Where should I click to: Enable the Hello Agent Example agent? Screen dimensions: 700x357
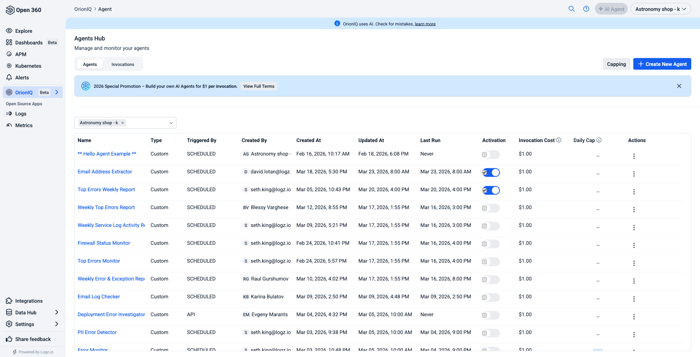point(490,155)
